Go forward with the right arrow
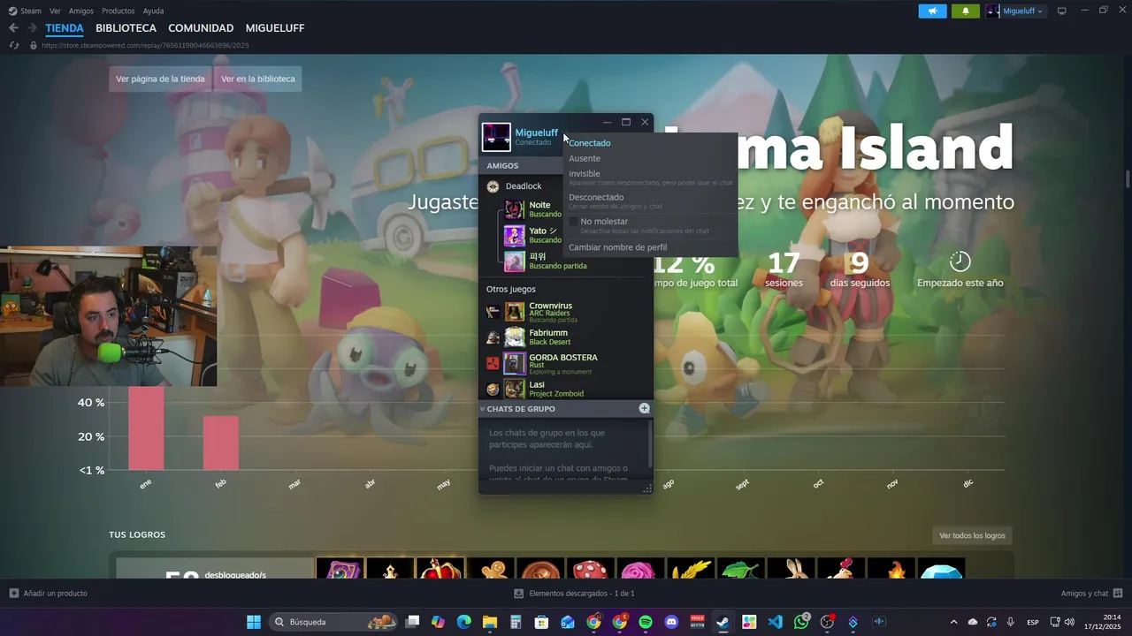Viewport: 1132px width, 636px height. pyautogui.click(x=33, y=28)
